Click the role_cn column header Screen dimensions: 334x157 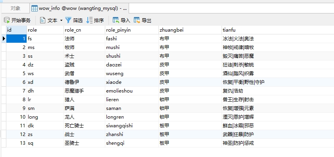(84, 30)
